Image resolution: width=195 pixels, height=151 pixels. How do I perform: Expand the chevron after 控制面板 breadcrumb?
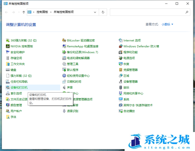[51, 12]
